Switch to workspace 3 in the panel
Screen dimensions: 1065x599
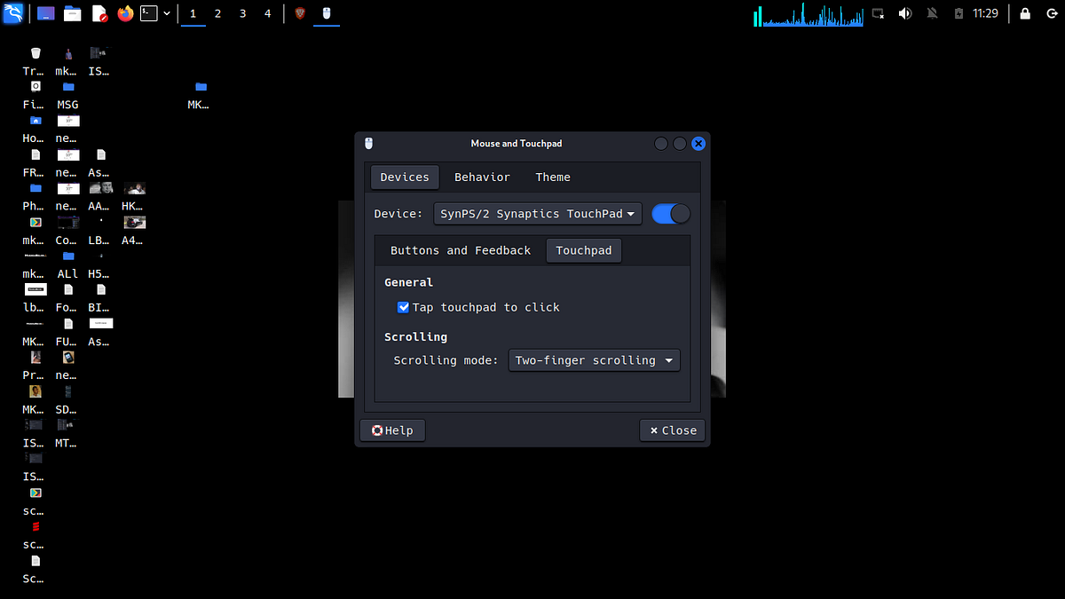pyautogui.click(x=242, y=13)
